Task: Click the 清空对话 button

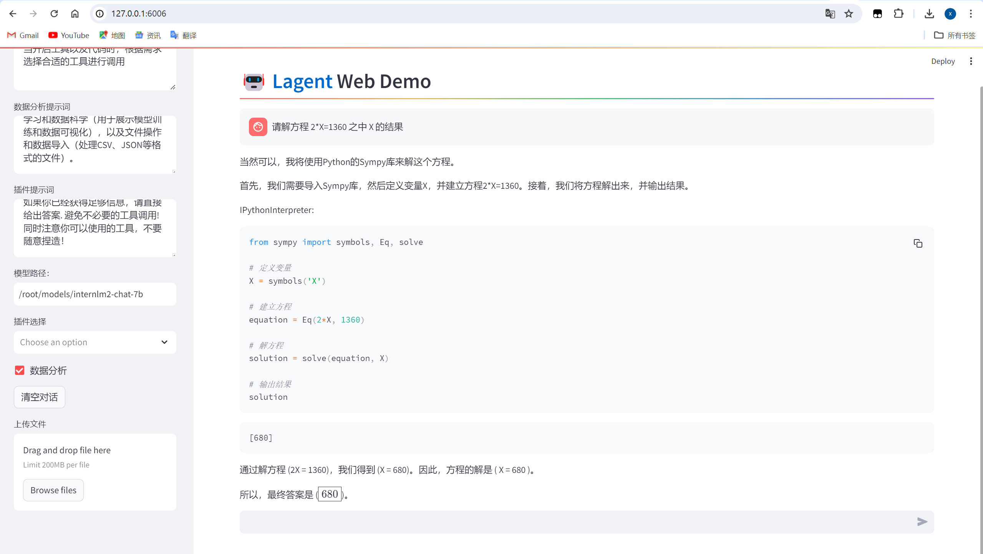Action: pos(39,397)
